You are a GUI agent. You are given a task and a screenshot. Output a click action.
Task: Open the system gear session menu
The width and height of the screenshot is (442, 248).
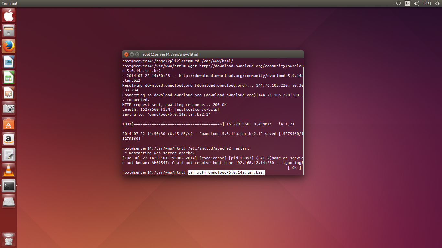click(437, 4)
